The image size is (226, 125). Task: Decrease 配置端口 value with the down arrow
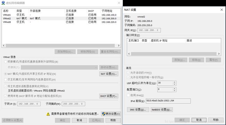pos(175,91)
